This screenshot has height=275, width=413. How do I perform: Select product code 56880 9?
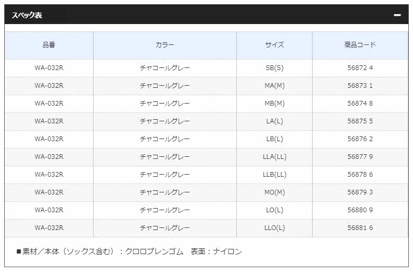pyautogui.click(x=360, y=210)
